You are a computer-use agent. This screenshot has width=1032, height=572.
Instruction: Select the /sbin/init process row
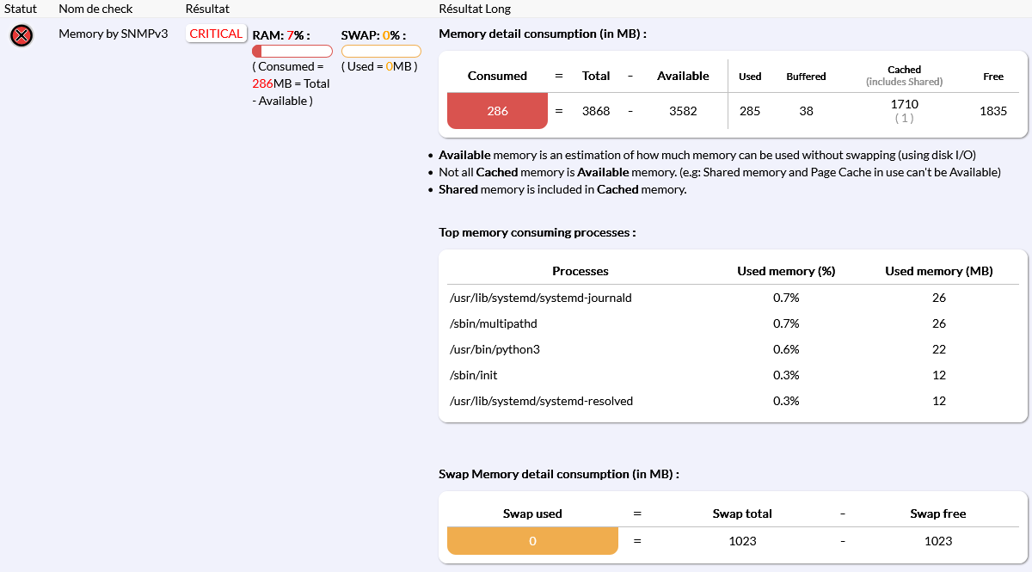(474, 375)
